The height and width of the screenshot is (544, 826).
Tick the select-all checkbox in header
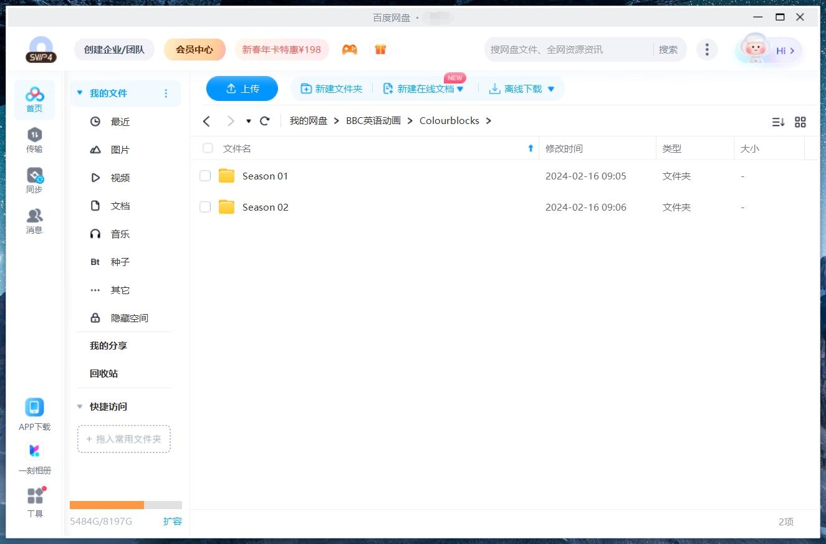click(208, 148)
